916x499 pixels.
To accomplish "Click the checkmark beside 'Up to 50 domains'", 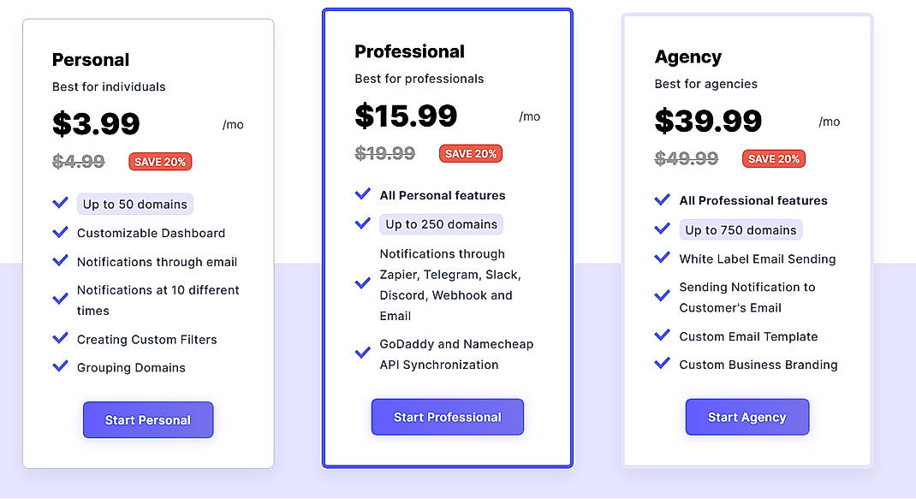I will point(60,204).
